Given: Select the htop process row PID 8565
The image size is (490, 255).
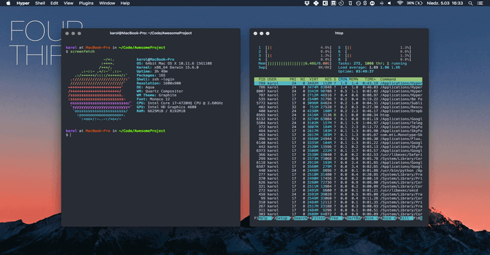Looking at the screenshot, I should 338,115.
